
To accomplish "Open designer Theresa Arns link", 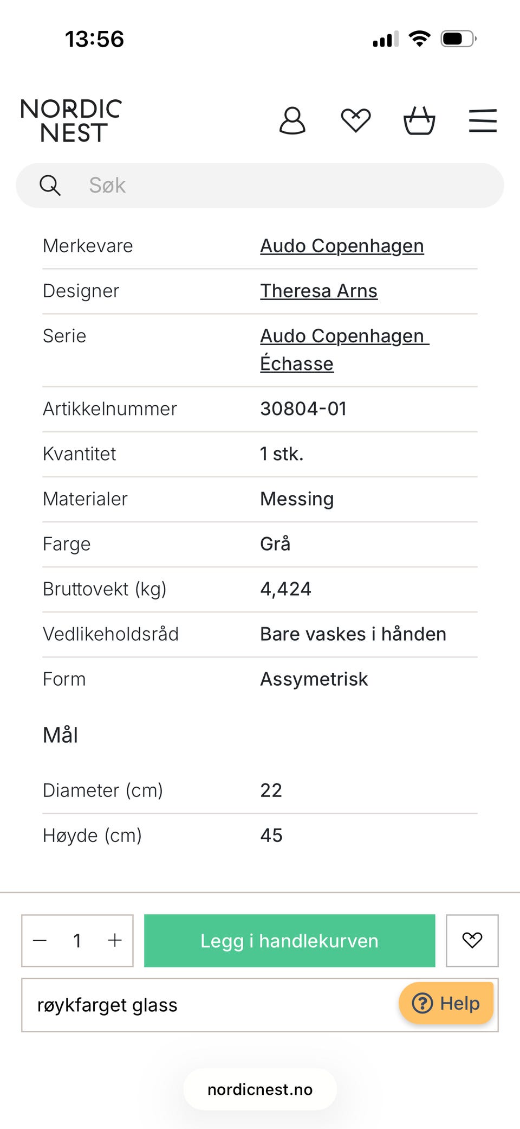I will (x=318, y=291).
